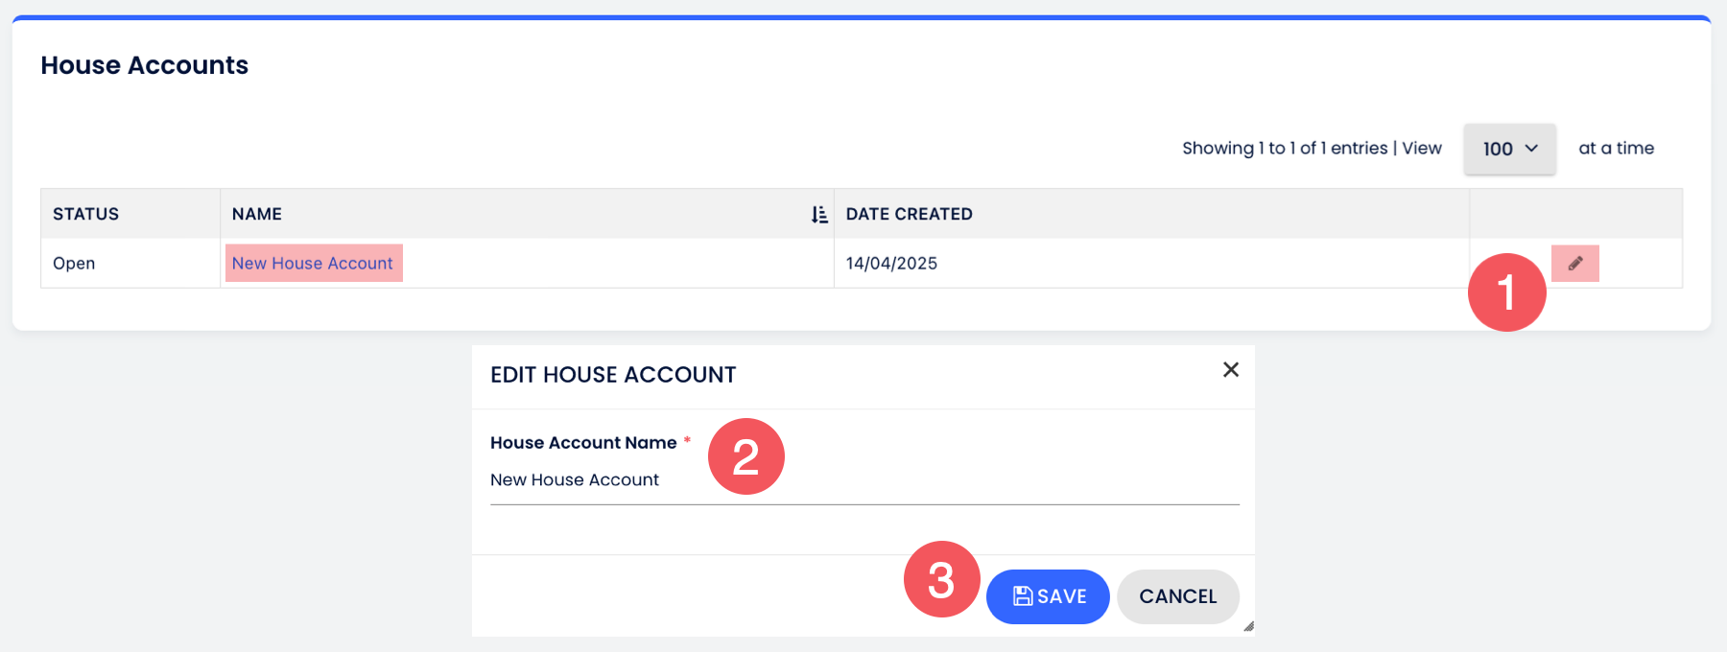
Task: Click the NAME column header text
Action: click(257, 214)
